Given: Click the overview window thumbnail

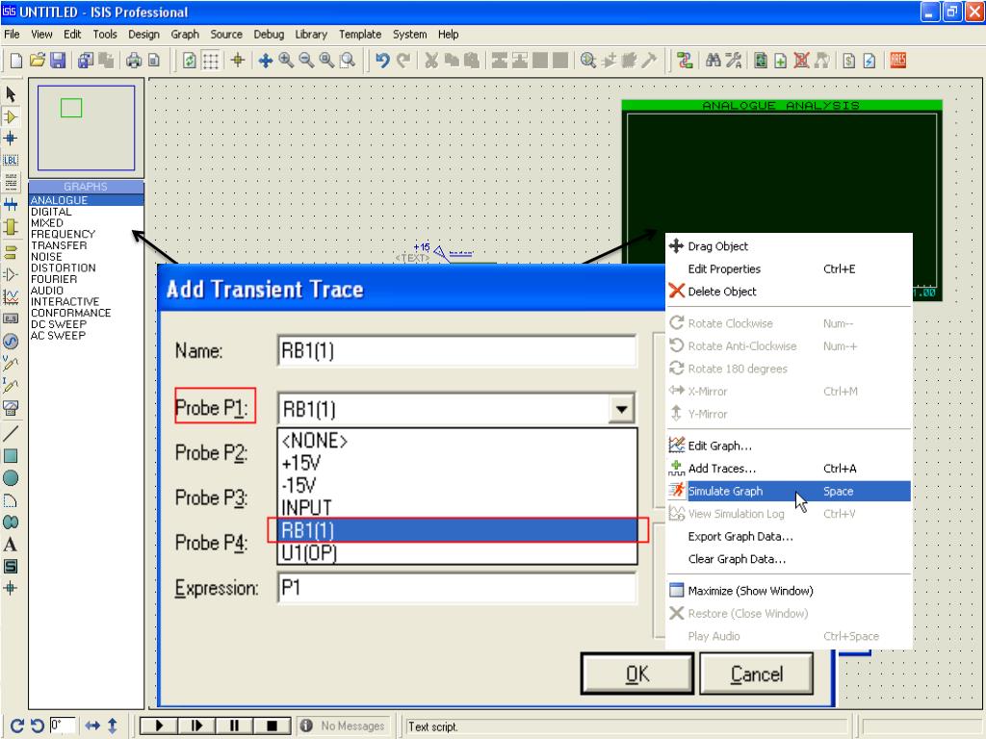Looking at the screenshot, I should 86,128.
